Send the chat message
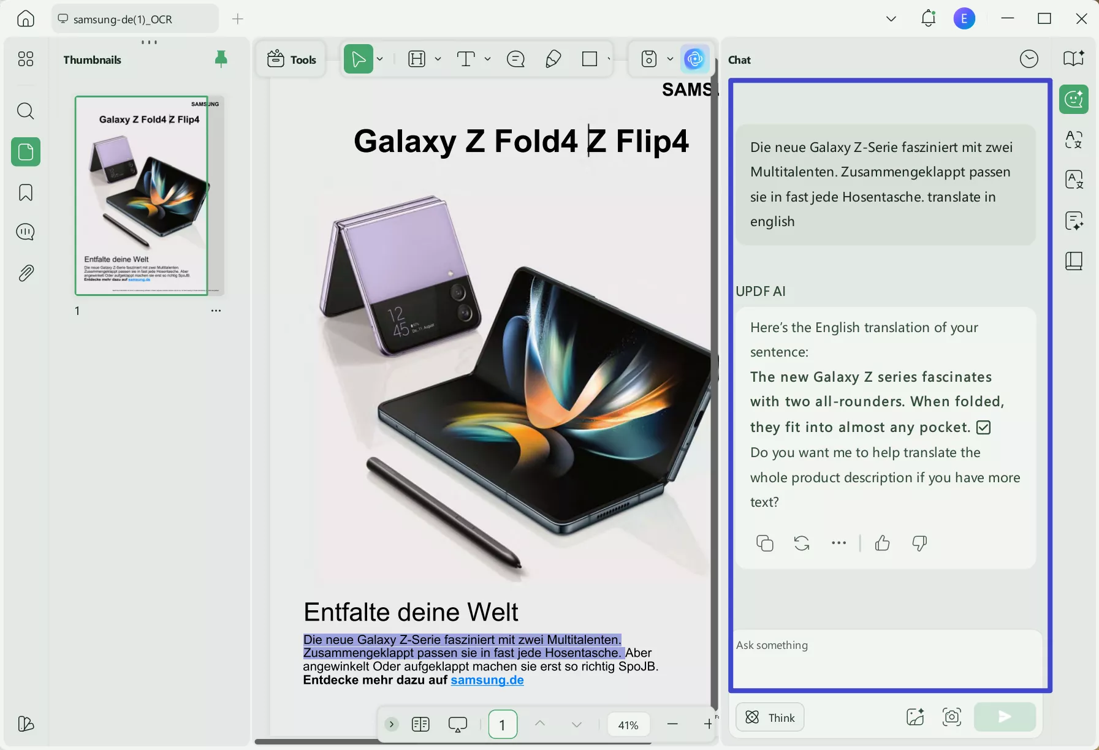 pos(1005,717)
